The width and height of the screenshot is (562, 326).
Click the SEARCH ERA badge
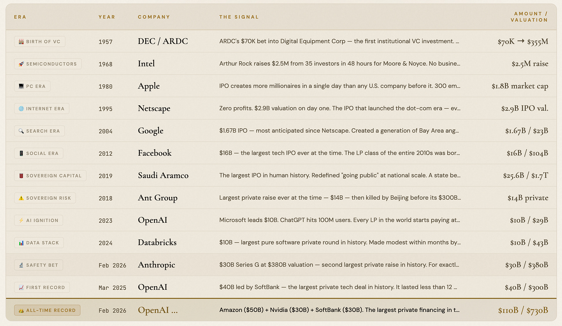(39, 131)
